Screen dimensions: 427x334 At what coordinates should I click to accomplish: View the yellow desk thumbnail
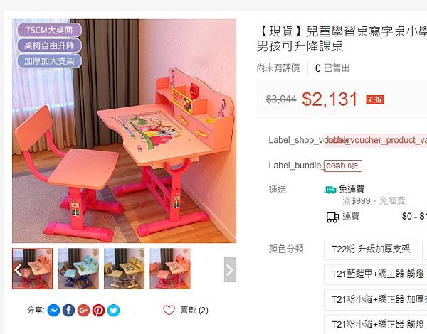point(124,269)
